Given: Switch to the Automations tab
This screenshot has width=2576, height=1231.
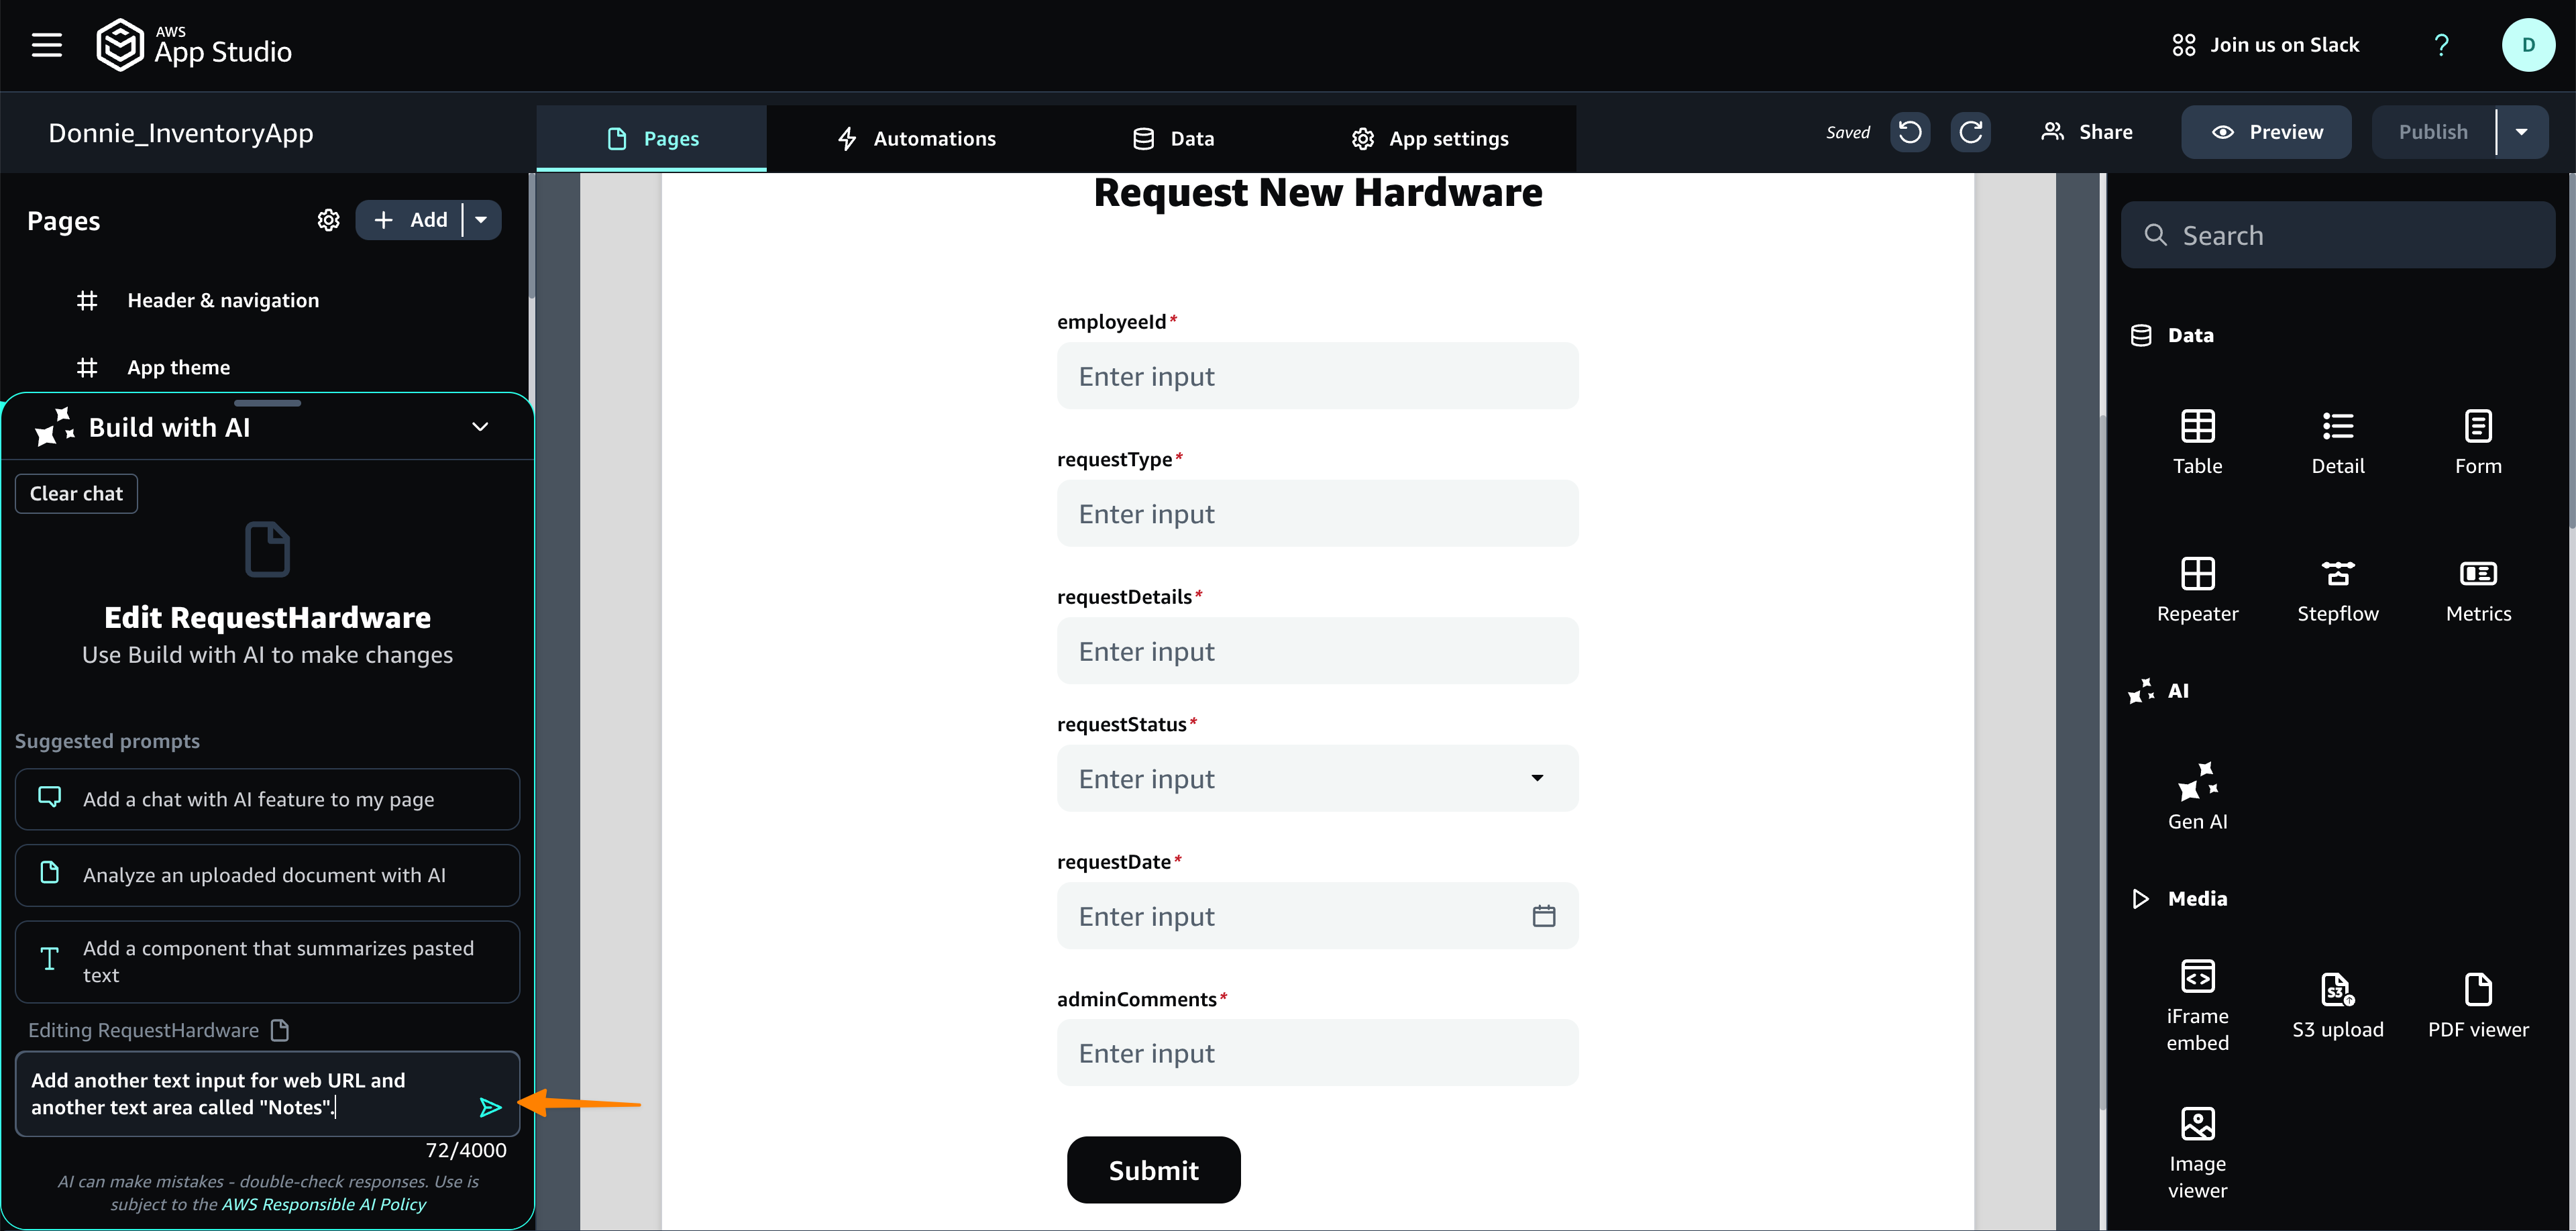Looking at the screenshot, I should pyautogui.click(x=916, y=139).
